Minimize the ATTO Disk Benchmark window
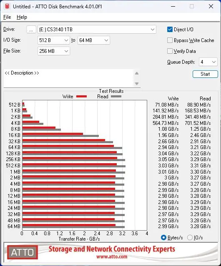 tap(173, 6)
